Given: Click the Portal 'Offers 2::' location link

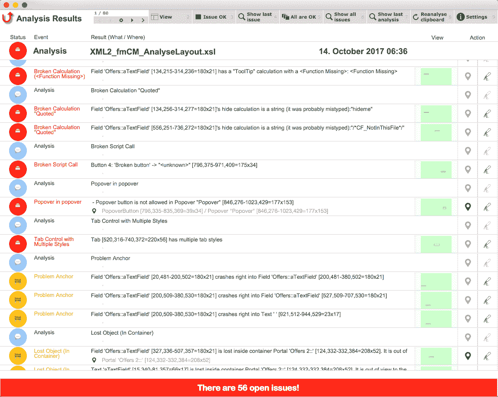Looking at the screenshot, I should (156, 360).
